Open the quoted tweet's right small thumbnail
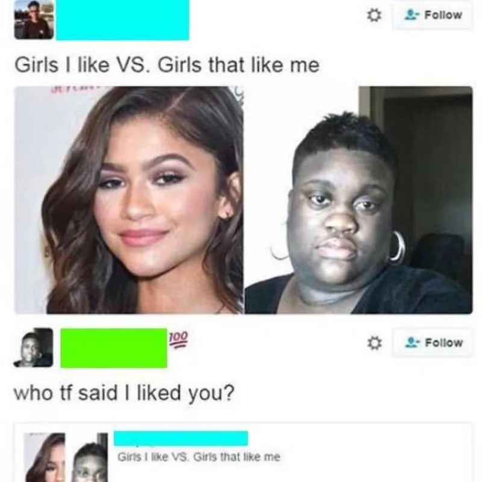The height and width of the screenshot is (482, 482). [90, 457]
